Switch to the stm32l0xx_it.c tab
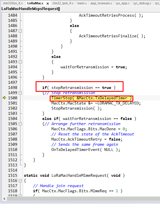 coord(13,3)
